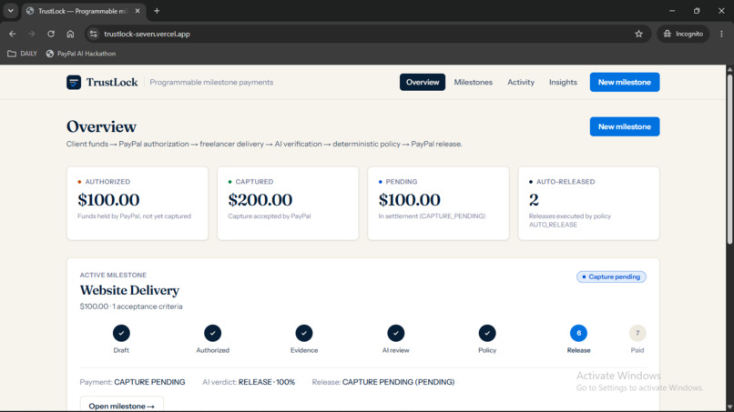Click Programmable milestone payments tagline

211,82
